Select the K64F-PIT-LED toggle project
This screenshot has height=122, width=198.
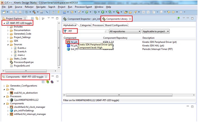[21, 23]
